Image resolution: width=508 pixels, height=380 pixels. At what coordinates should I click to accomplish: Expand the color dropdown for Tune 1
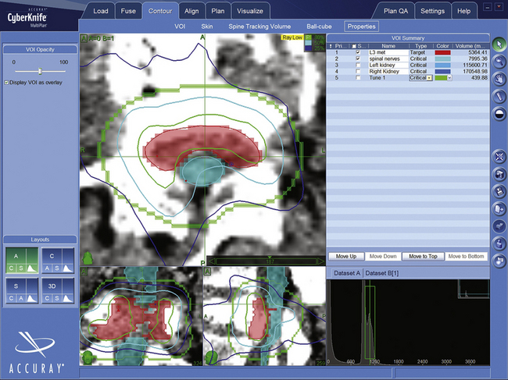pos(450,78)
